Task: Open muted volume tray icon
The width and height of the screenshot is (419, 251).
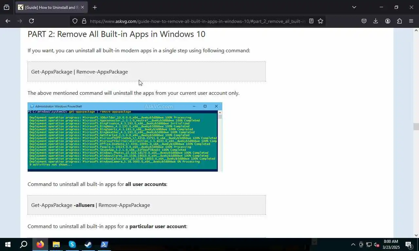Action: click(x=376, y=244)
